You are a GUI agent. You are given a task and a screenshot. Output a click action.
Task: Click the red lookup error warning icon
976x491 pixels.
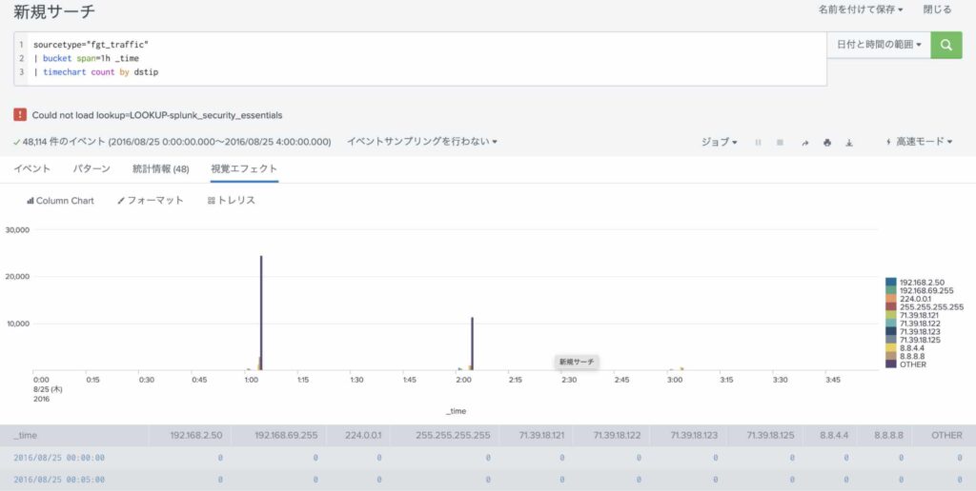pyautogui.click(x=20, y=114)
